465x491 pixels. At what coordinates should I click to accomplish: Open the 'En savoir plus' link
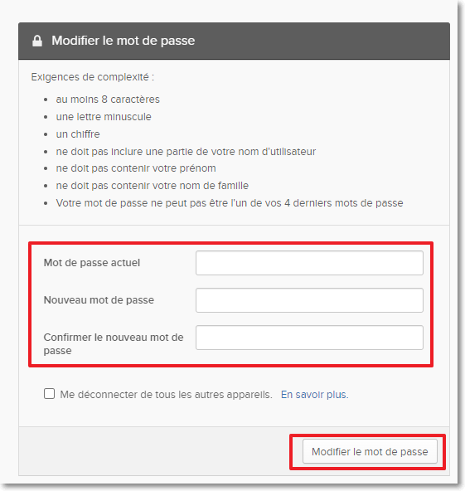tap(314, 395)
